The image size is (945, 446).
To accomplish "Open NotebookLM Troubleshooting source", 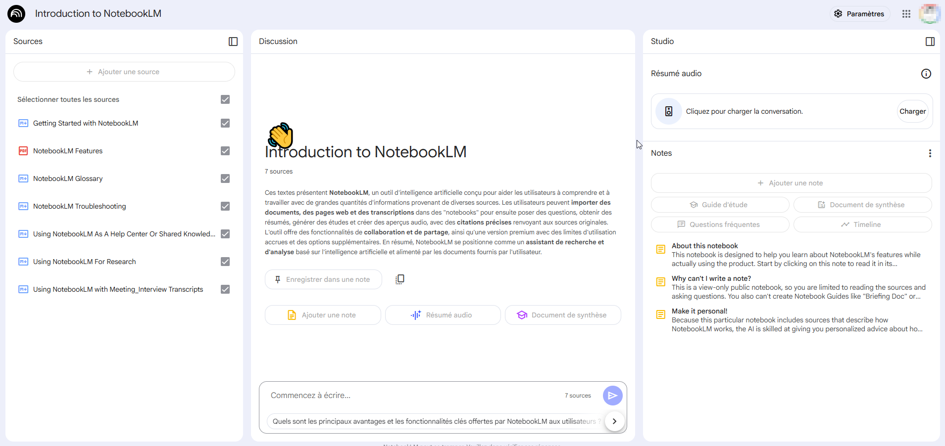I will tap(80, 206).
